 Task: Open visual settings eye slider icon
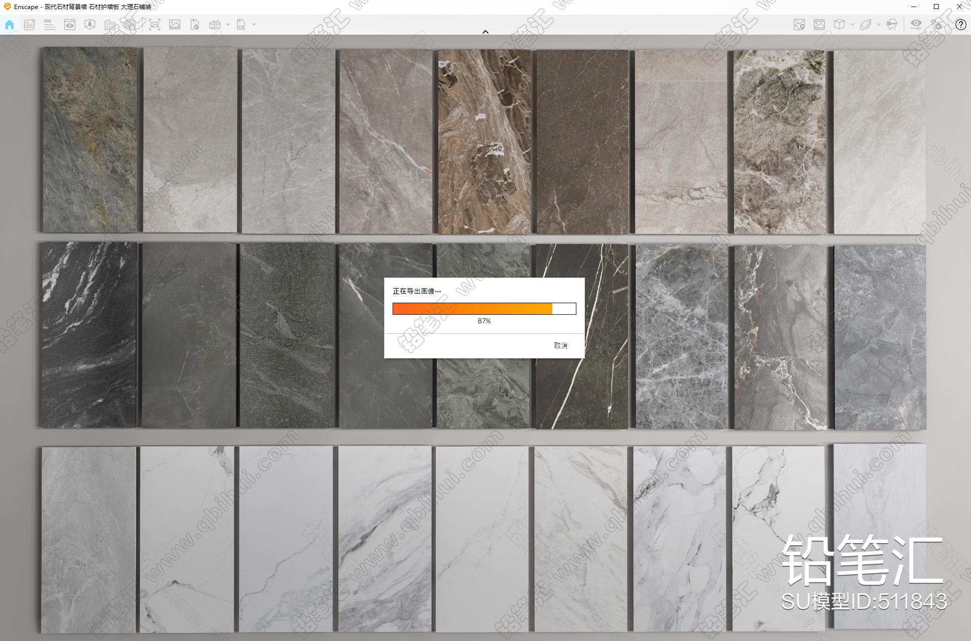point(916,25)
